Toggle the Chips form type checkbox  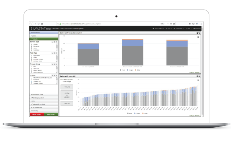pyautogui.click(x=32, y=57)
